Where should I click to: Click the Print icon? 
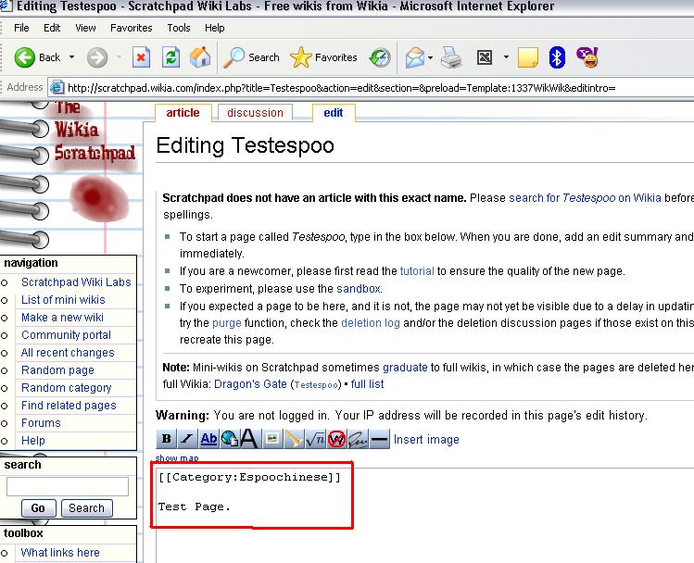451,57
